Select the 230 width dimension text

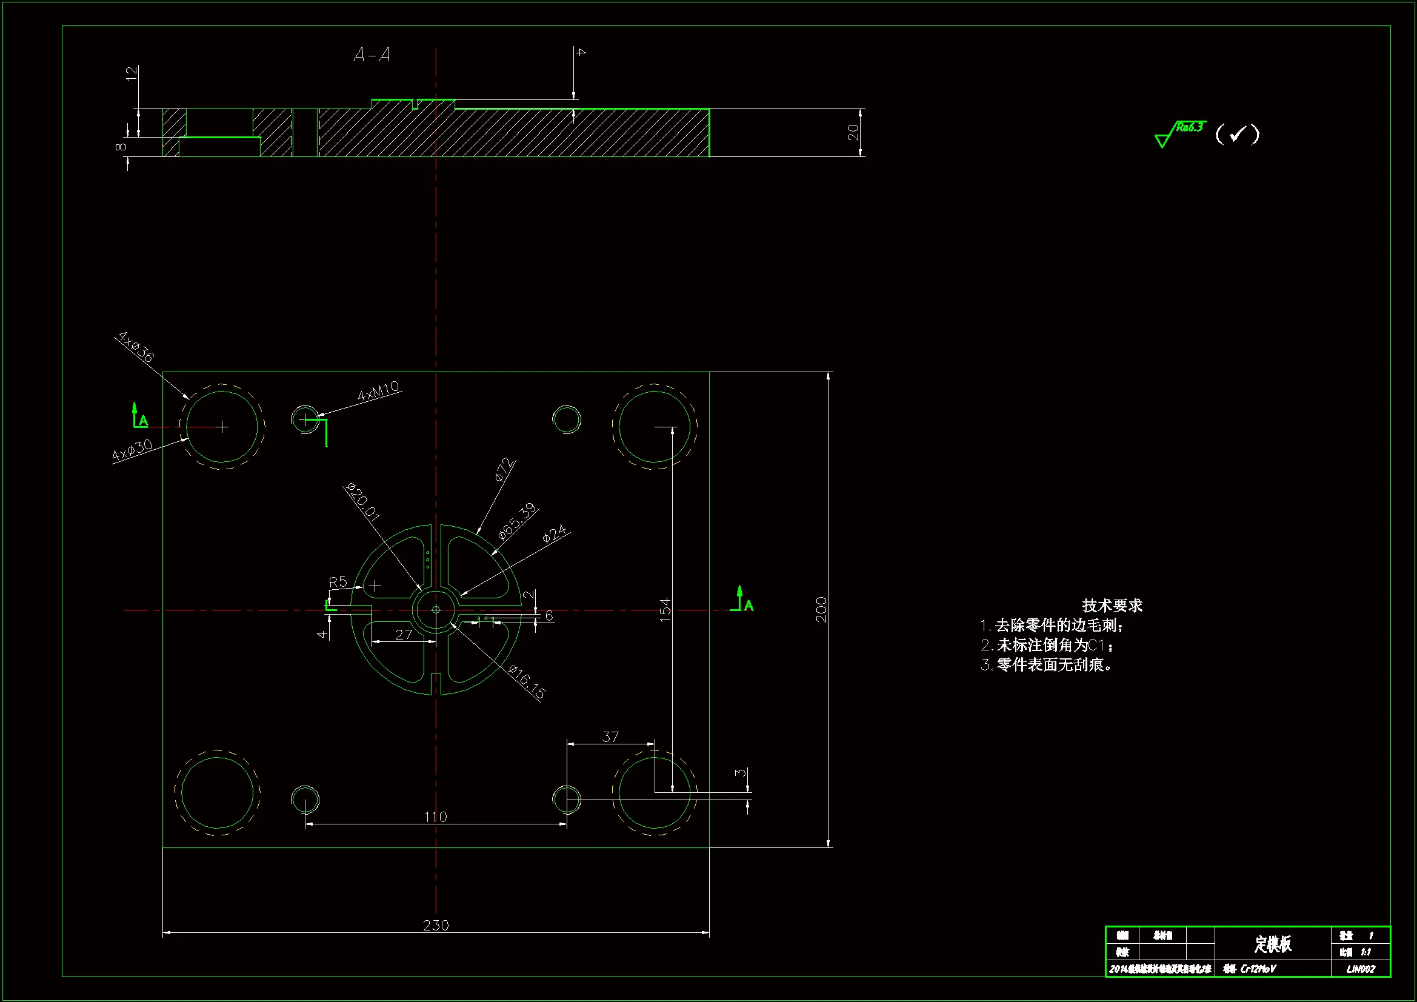click(x=436, y=925)
